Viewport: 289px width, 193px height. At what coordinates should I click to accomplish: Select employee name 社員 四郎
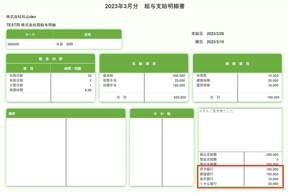[x=65, y=44]
